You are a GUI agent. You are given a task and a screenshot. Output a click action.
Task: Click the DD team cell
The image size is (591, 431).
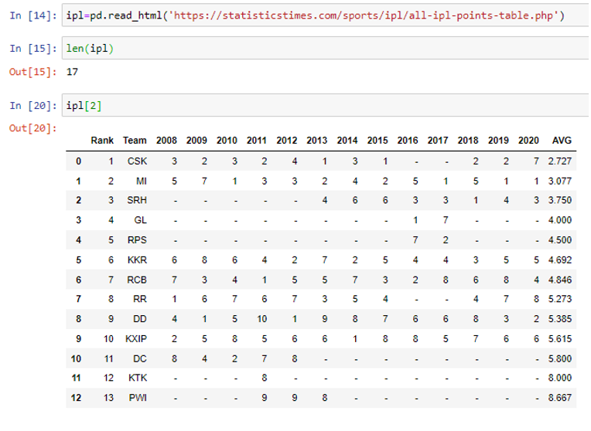coord(140,319)
